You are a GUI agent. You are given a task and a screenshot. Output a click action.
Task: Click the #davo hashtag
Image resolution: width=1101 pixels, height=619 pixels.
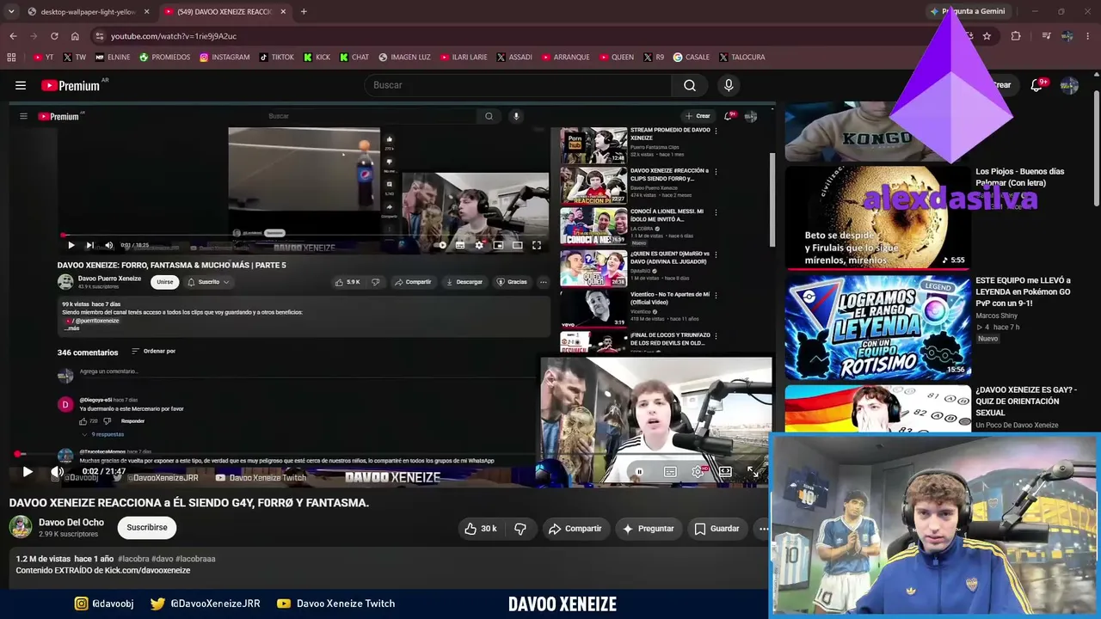163,559
